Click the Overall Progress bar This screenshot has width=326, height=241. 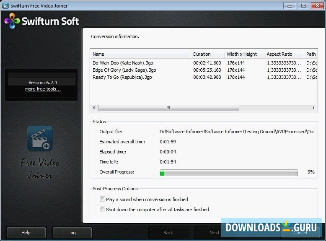(229, 172)
